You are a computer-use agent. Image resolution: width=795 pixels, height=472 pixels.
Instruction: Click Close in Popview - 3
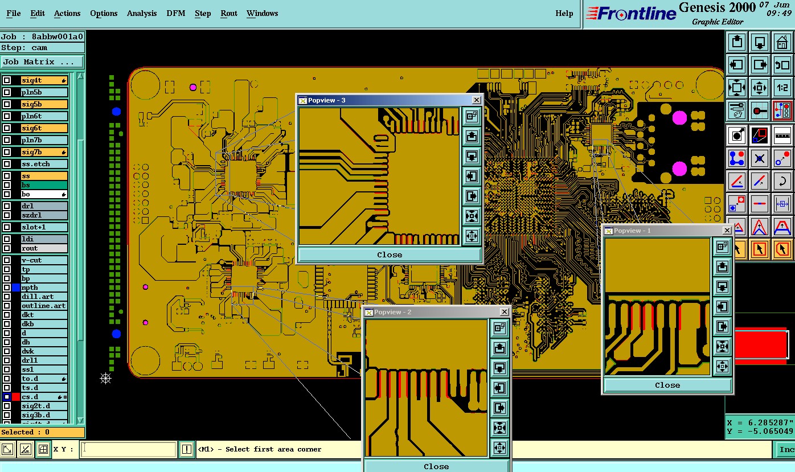390,255
